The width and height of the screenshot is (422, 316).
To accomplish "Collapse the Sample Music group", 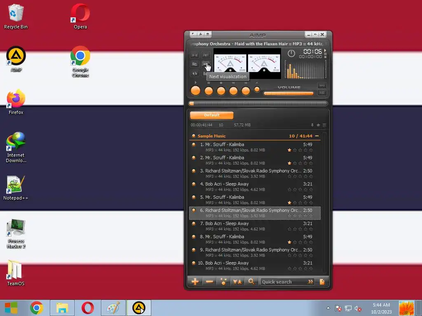I will pos(317,136).
